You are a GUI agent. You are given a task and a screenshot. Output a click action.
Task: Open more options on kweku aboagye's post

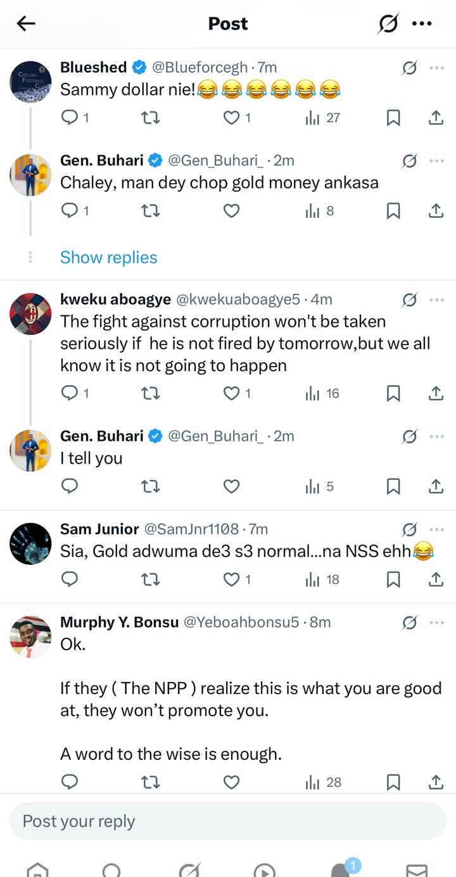tap(436, 300)
